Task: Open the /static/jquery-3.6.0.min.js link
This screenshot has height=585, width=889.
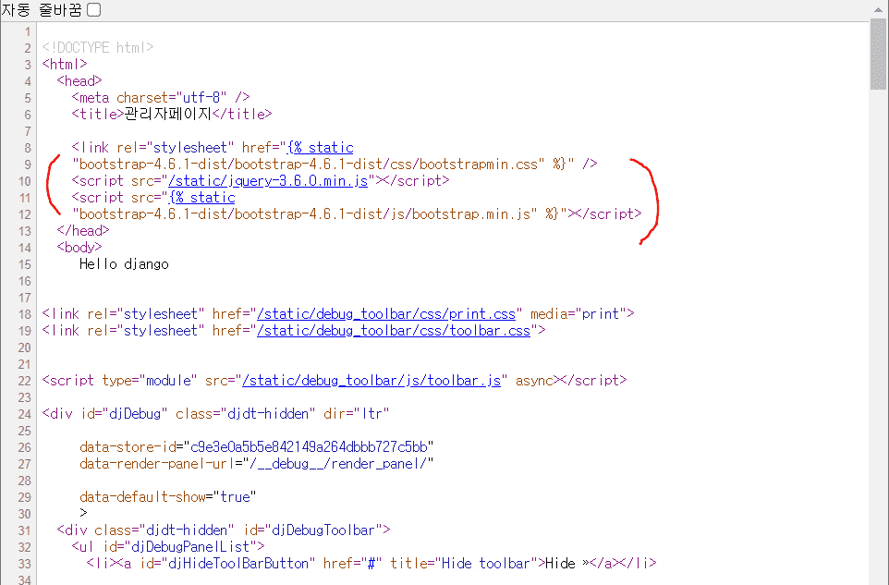Action: pyautogui.click(x=268, y=181)
